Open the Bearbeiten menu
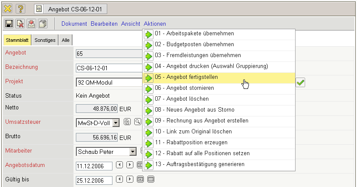Viewport: 357px width, 187px height. coord(104,24)
